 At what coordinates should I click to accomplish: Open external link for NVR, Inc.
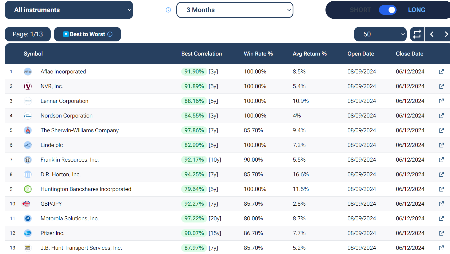tap(441, 86)
